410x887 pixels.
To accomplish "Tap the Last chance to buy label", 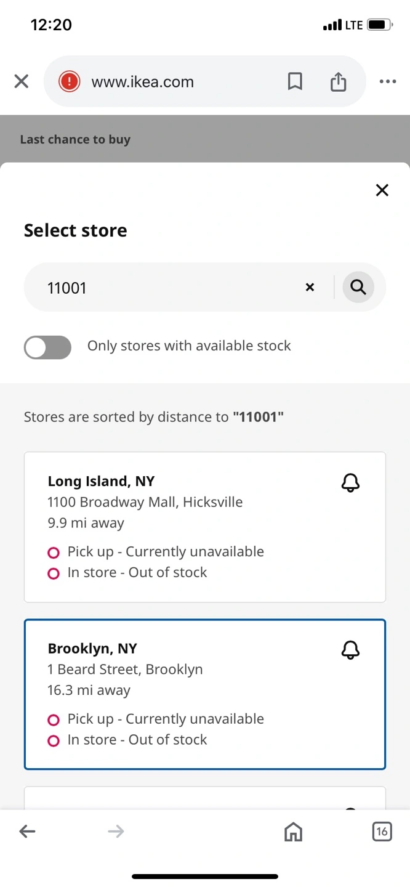I will [75, 139].
